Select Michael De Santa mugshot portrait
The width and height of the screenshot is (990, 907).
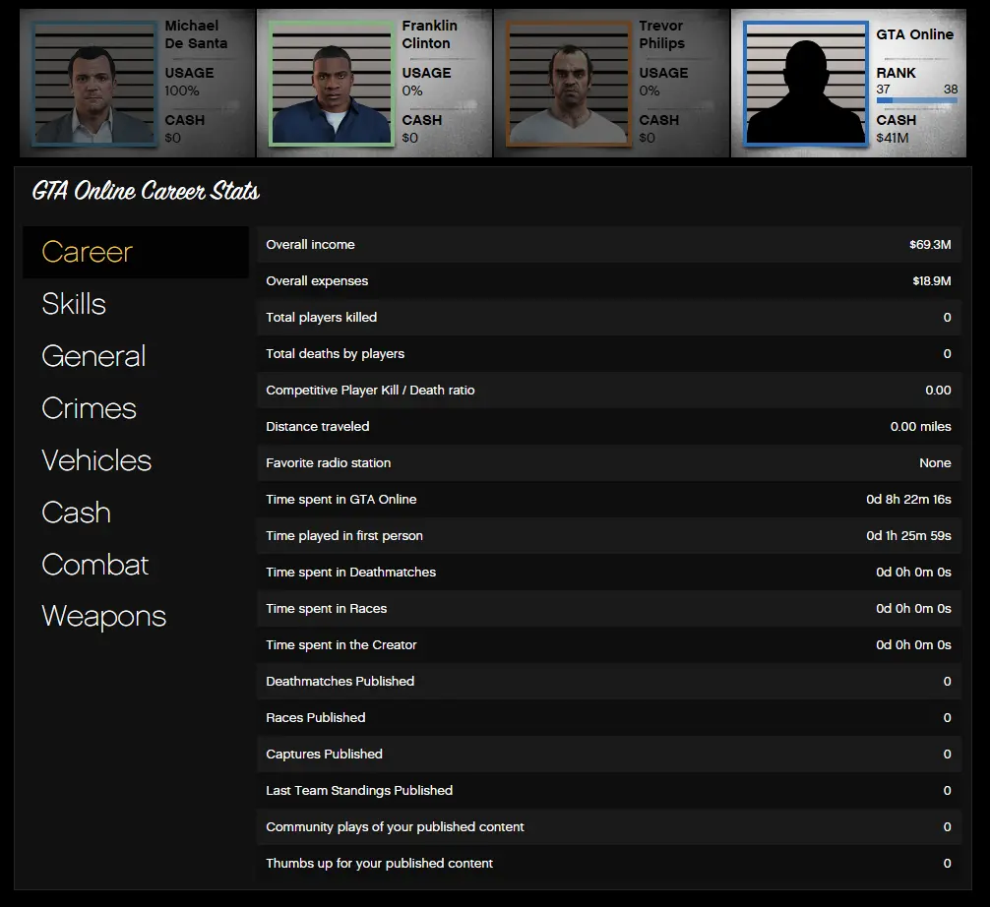[94, 84]
